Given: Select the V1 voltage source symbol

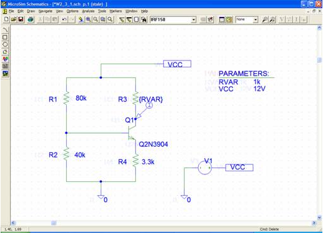Looking at the screenshot, I should [205, 168].
